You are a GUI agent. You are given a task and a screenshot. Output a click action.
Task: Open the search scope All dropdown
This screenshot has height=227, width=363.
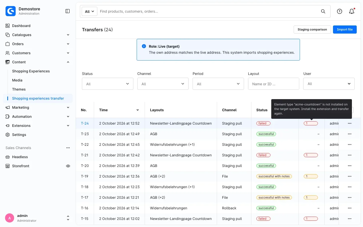click(x=89, y=11)
